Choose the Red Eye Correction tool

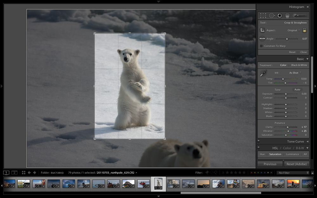(280, 15)
